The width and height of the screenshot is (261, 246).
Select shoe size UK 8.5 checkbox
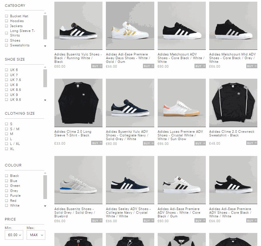click(x=7, y=90)
